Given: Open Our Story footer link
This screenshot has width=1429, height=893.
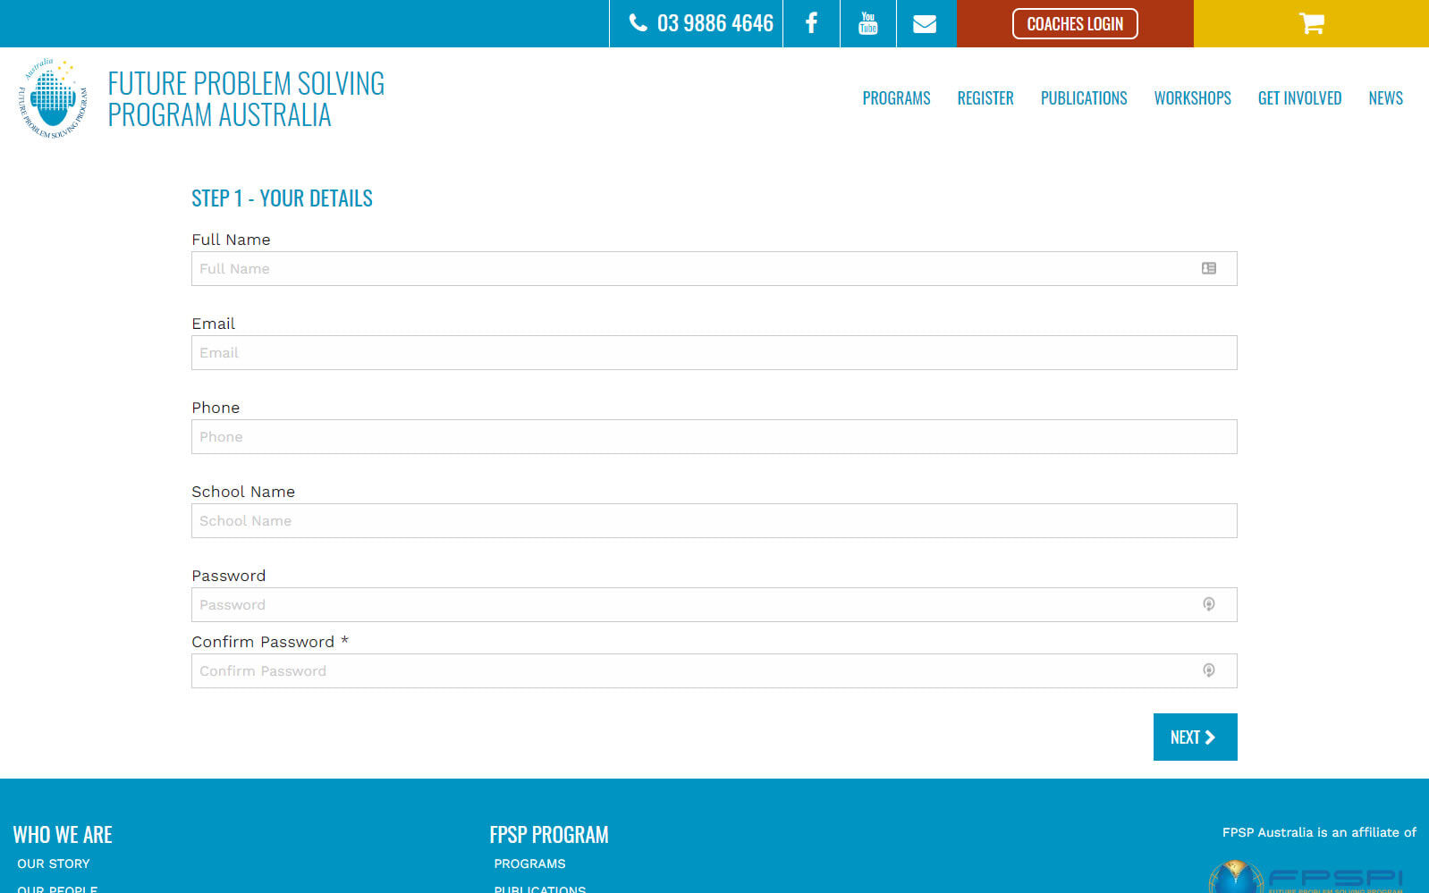Looking at the screenshot, I should click(x=54, y=864).
